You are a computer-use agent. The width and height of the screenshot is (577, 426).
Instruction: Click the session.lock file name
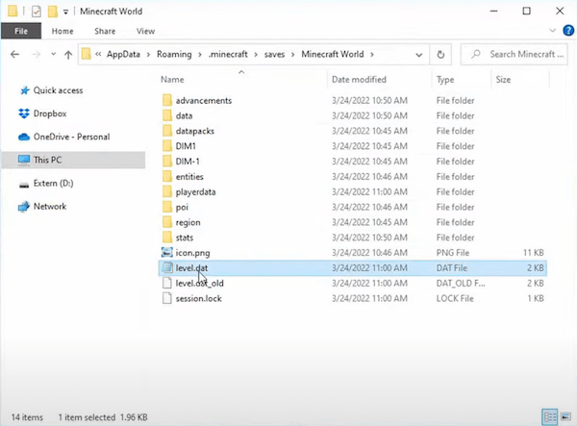199,298
